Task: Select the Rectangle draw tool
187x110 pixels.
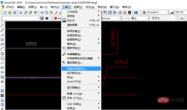Action: [2, 44]
